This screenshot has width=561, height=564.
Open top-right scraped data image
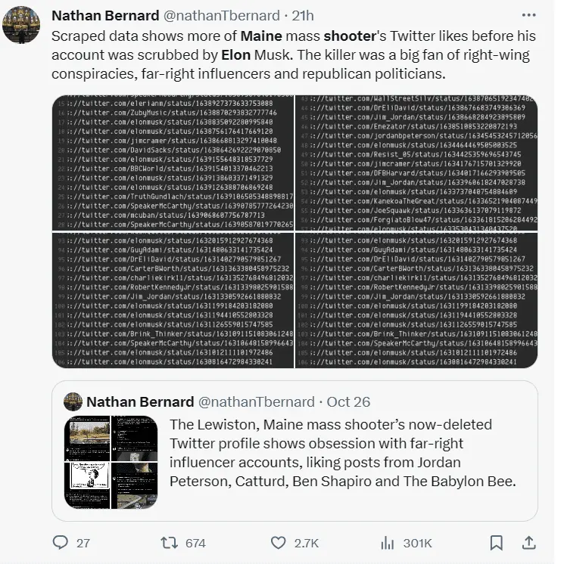(416, 163)
